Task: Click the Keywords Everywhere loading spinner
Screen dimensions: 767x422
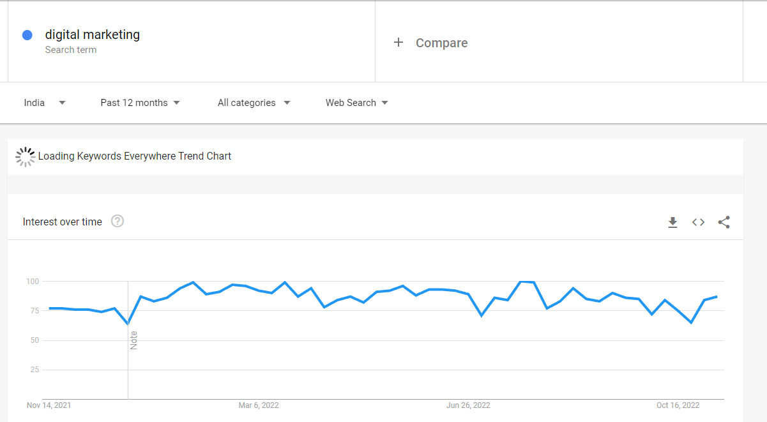Action: tap(25, 156)
